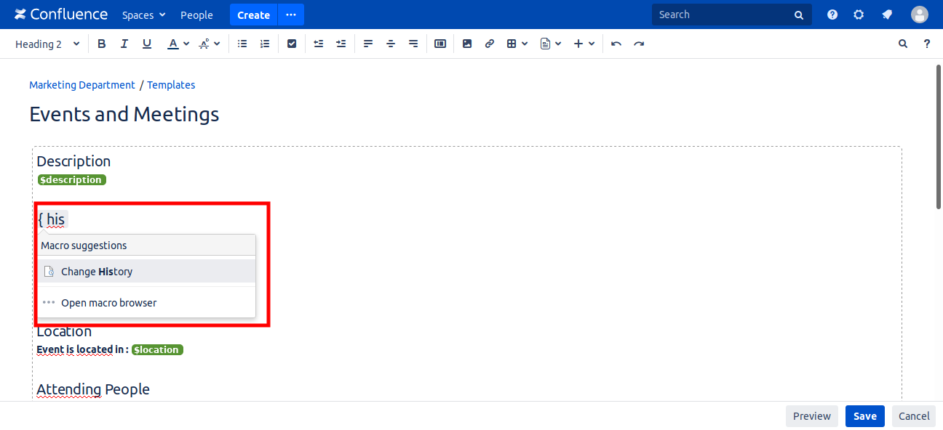943x430 pixels.
Task: Expand the insert table dropdown
Action: pos(517,44)
